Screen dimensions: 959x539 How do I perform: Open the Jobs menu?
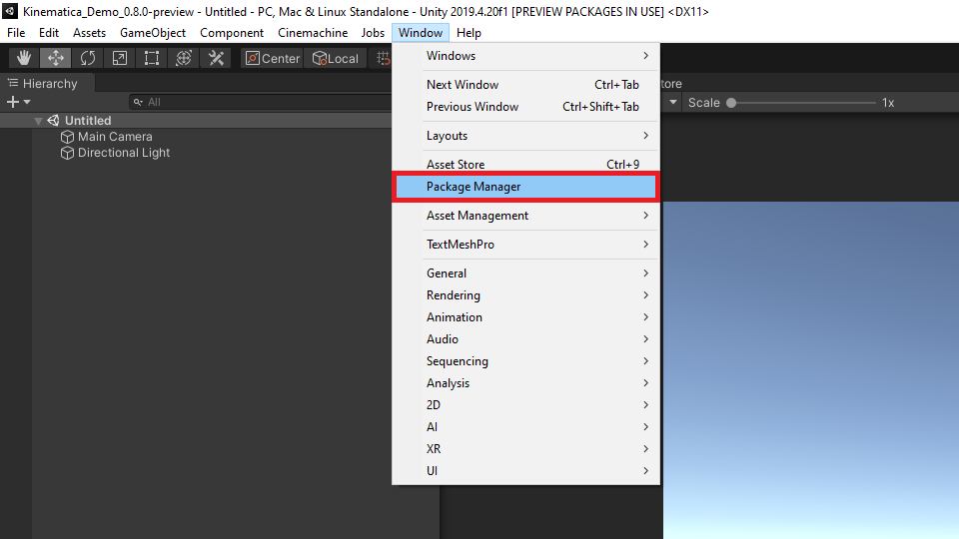click(373, 33)
